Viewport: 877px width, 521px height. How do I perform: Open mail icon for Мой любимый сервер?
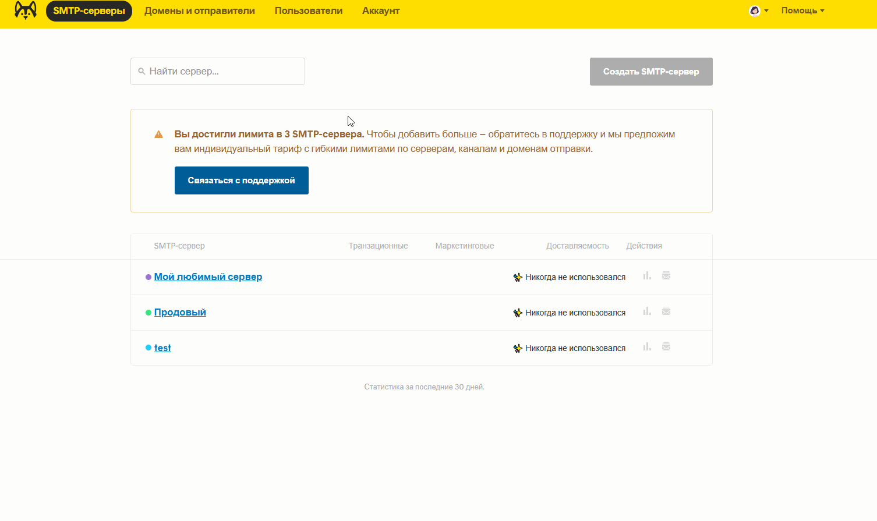666,276
